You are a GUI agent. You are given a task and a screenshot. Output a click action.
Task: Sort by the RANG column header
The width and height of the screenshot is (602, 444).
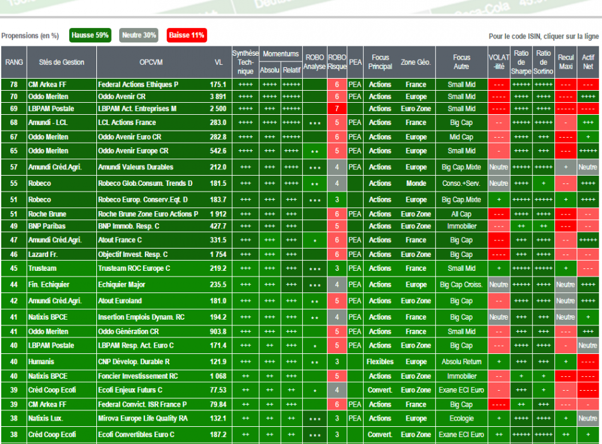point(14,62)
